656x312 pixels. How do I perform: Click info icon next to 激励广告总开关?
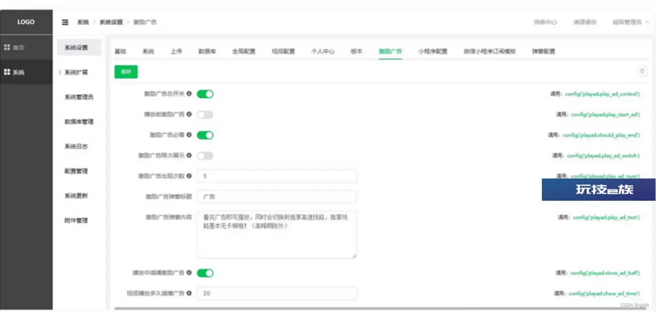coord(189,94)
